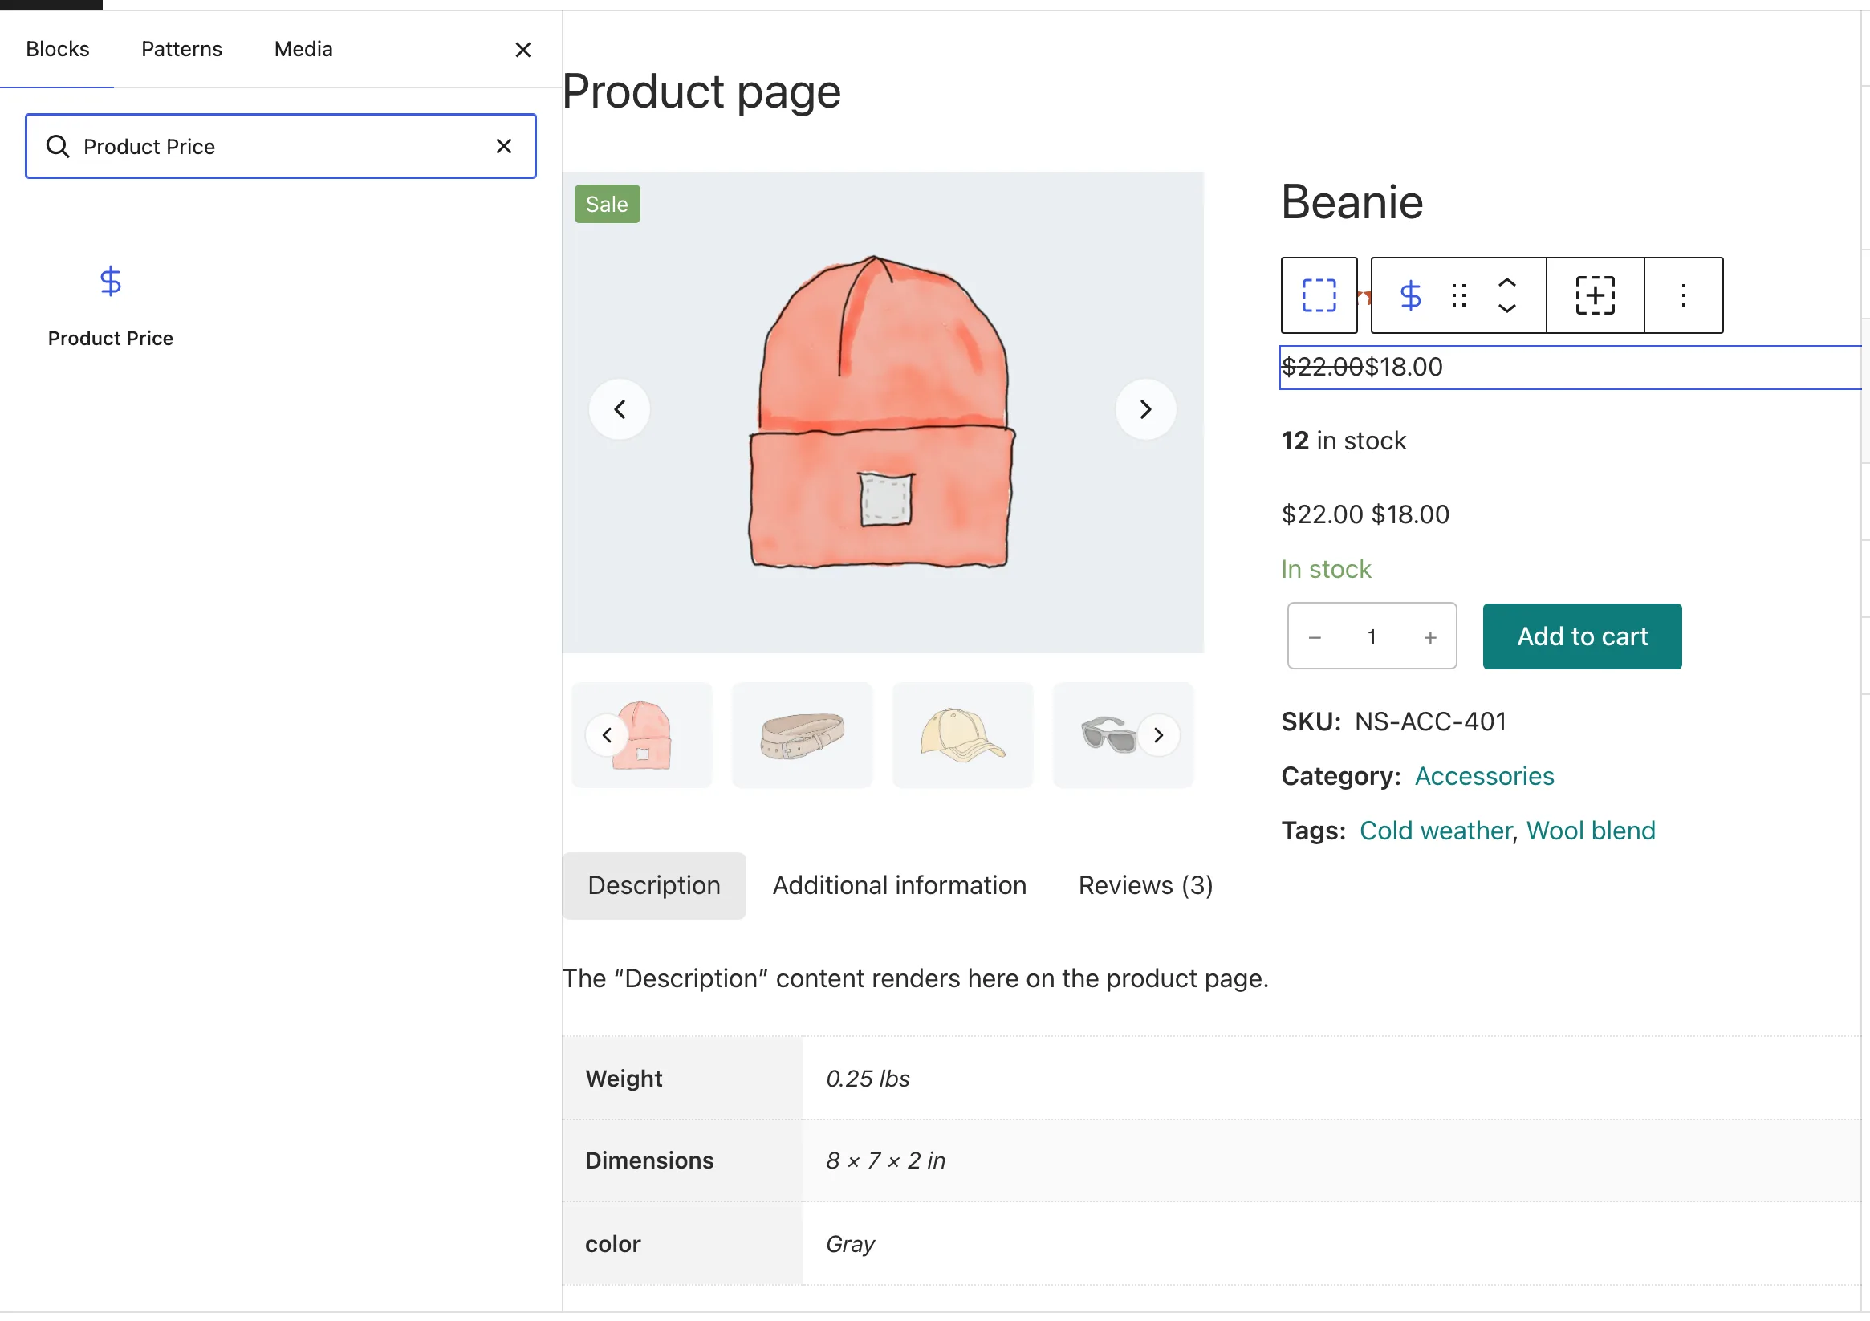This screenshot has height=1321, width=1870.
Task: Click the drag handle dots in block toolbar
Action: (x=1460, y=295)
